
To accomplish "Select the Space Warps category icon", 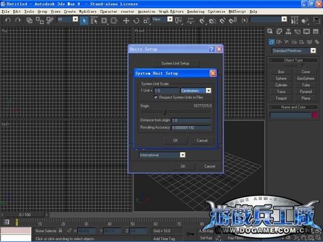I will 309,42.
